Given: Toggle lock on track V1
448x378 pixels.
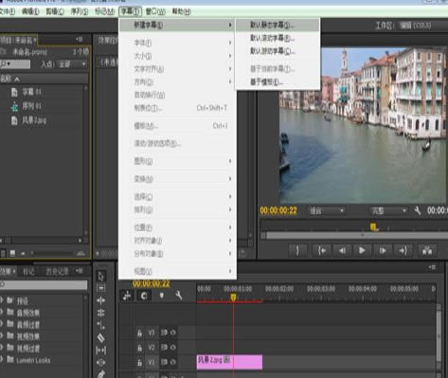Looking at the screenshot, I should [139, 363].
